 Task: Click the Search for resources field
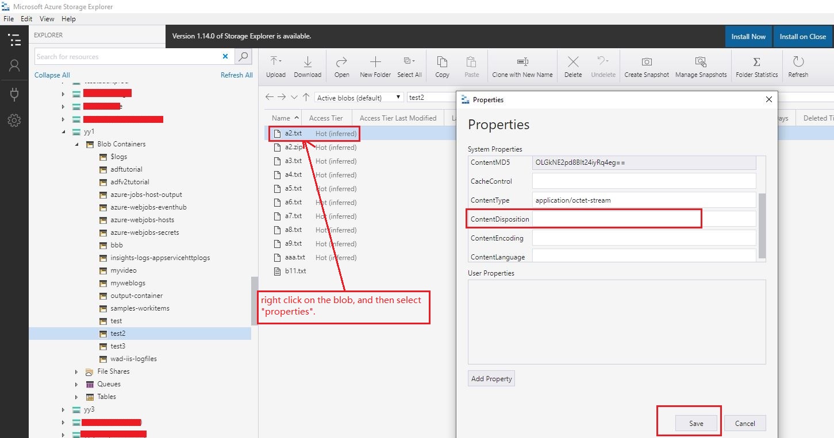tap(126, 56)
